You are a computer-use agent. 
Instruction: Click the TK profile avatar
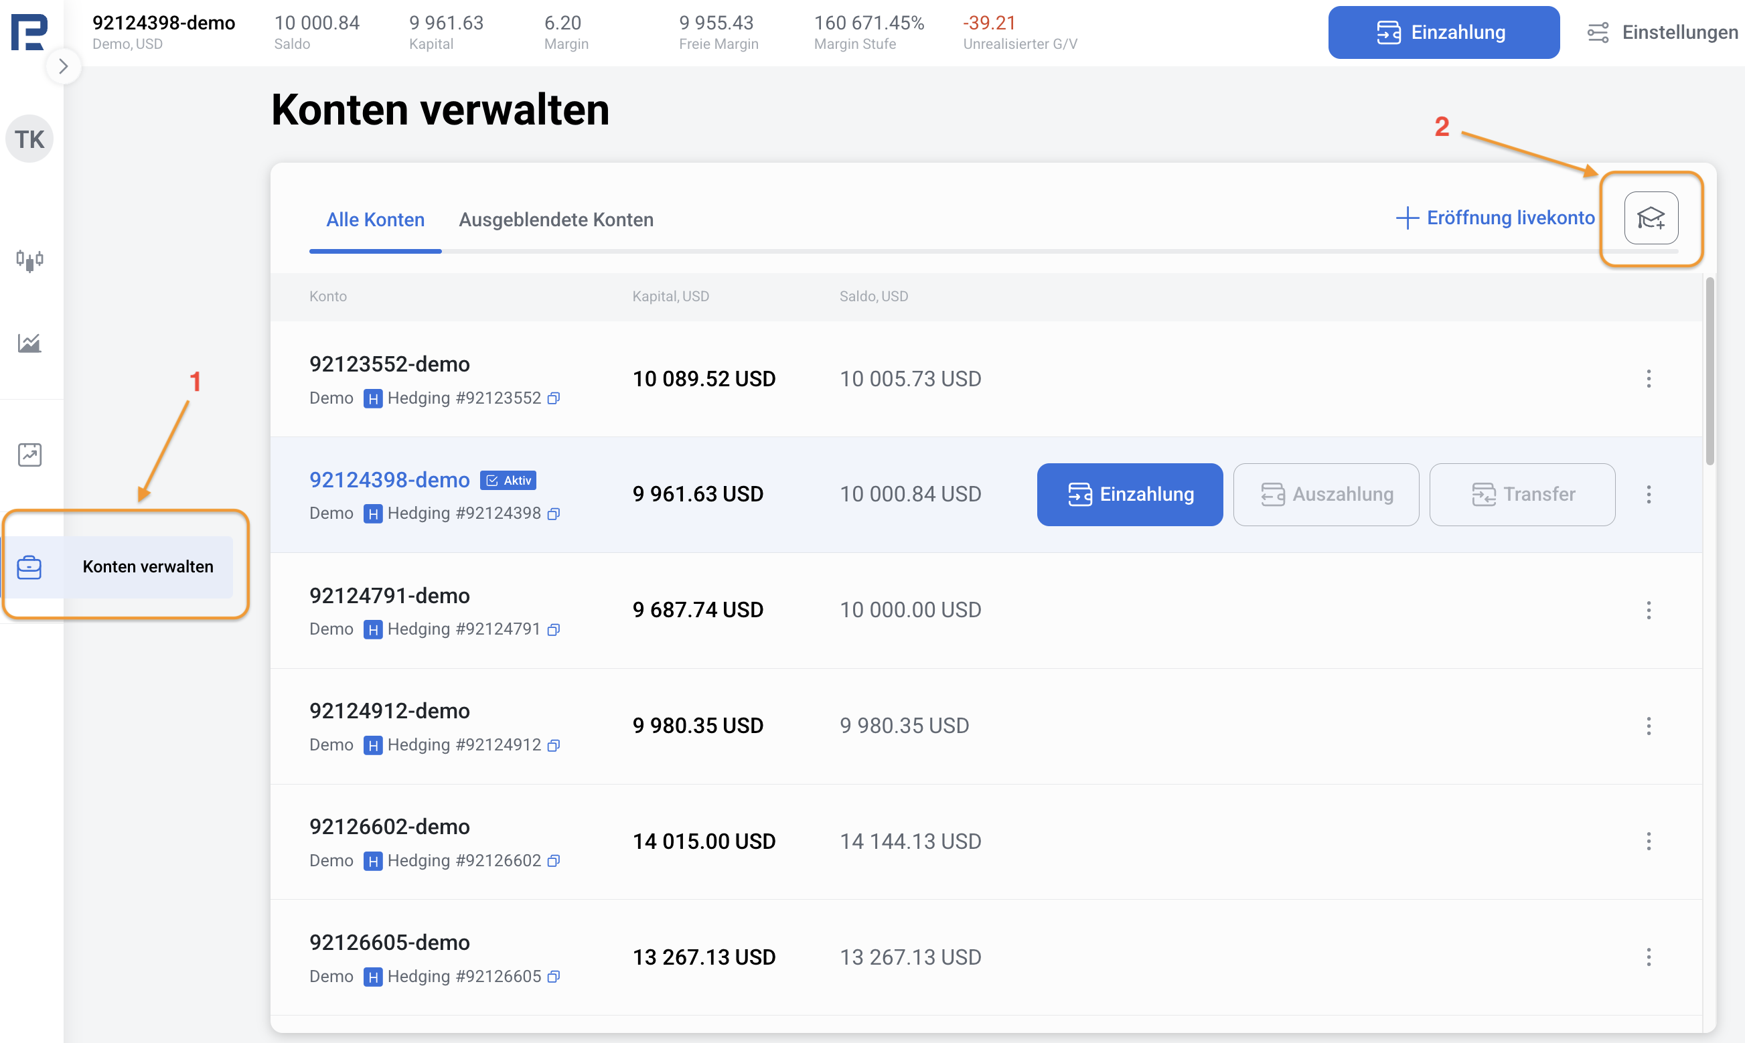pos(29,139)
